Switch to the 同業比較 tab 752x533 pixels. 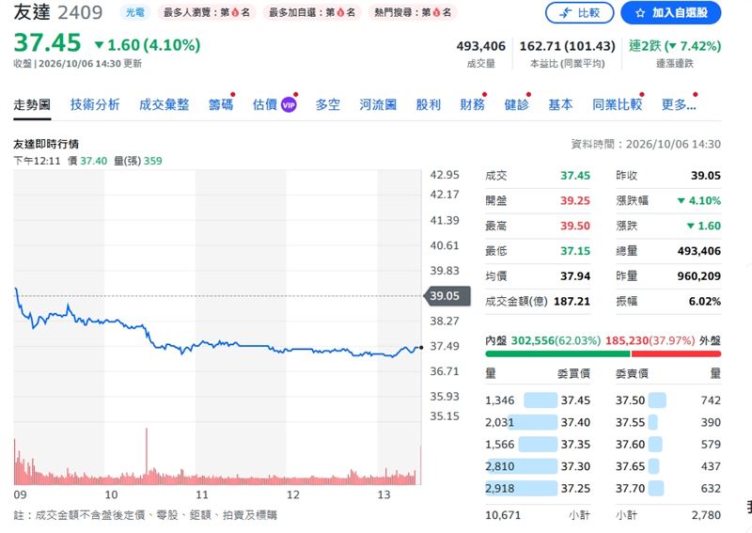618,104
